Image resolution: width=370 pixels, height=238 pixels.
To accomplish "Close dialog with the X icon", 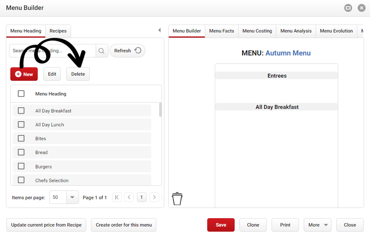I will (362, 8).
